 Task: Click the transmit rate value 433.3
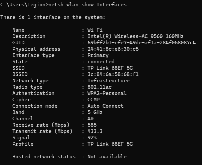click(95, 131)
